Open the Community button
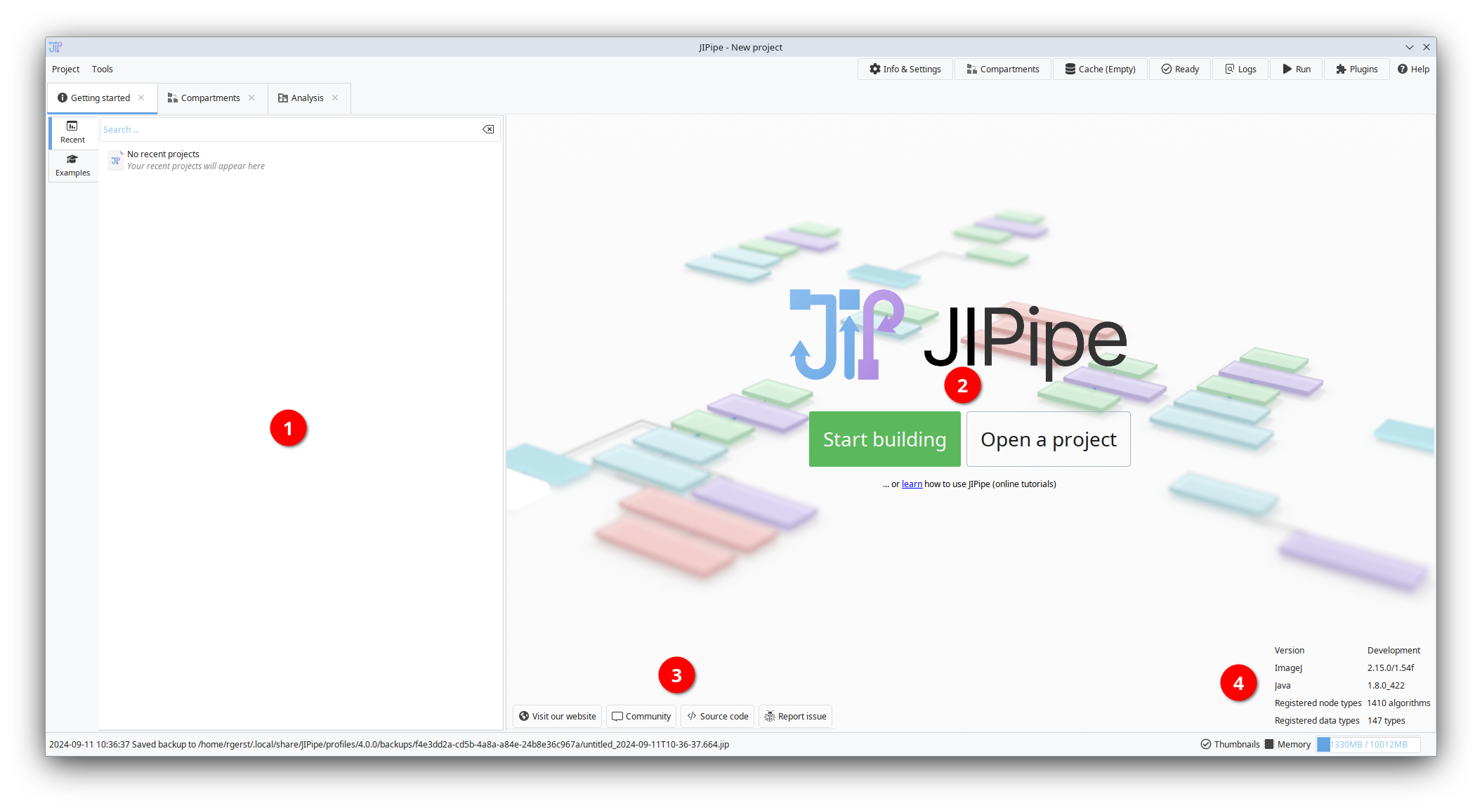The width and height of the screenshot is (1482, 810). click(641, 716)
